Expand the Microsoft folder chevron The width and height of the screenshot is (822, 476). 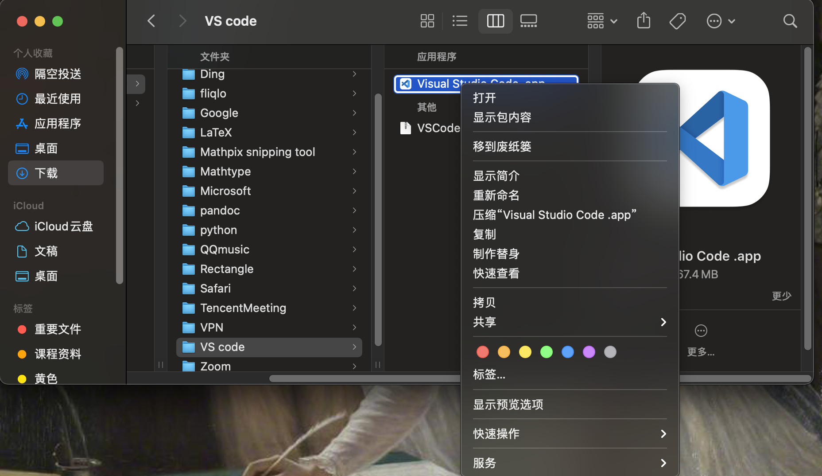pos(354,191)
